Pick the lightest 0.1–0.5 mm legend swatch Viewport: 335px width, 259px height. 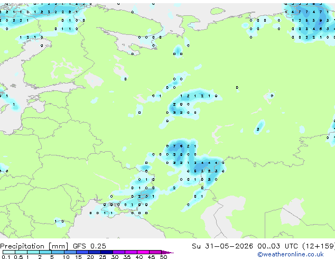(9, 252)
